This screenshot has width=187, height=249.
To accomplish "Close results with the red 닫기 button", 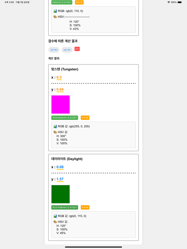I will click(77, 49).
